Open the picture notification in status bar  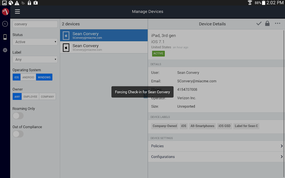pyautogui.click(x=4, y=3)
